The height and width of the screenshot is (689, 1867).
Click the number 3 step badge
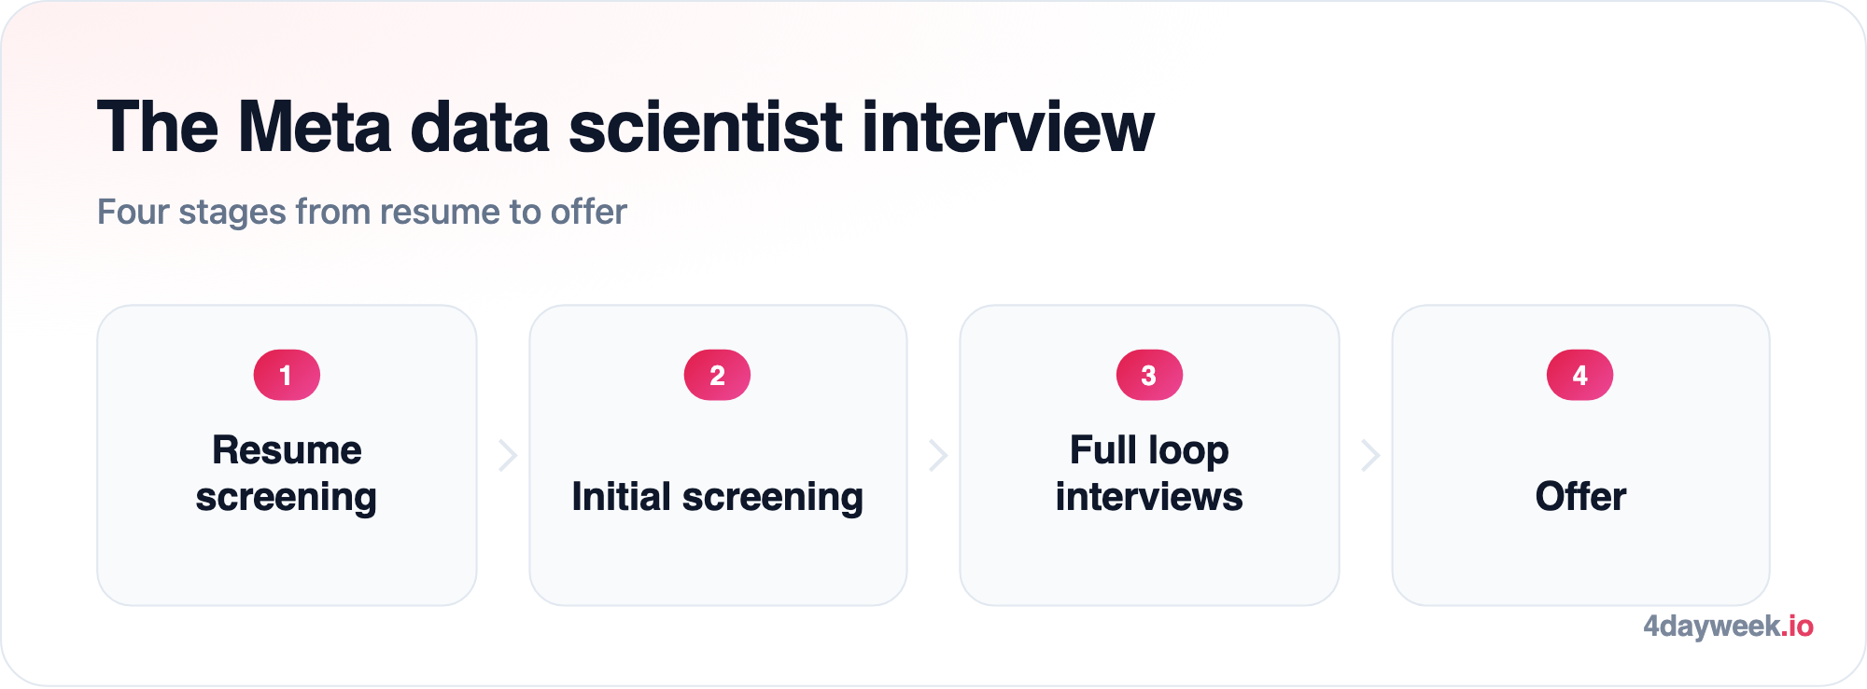pos(1149,375)
